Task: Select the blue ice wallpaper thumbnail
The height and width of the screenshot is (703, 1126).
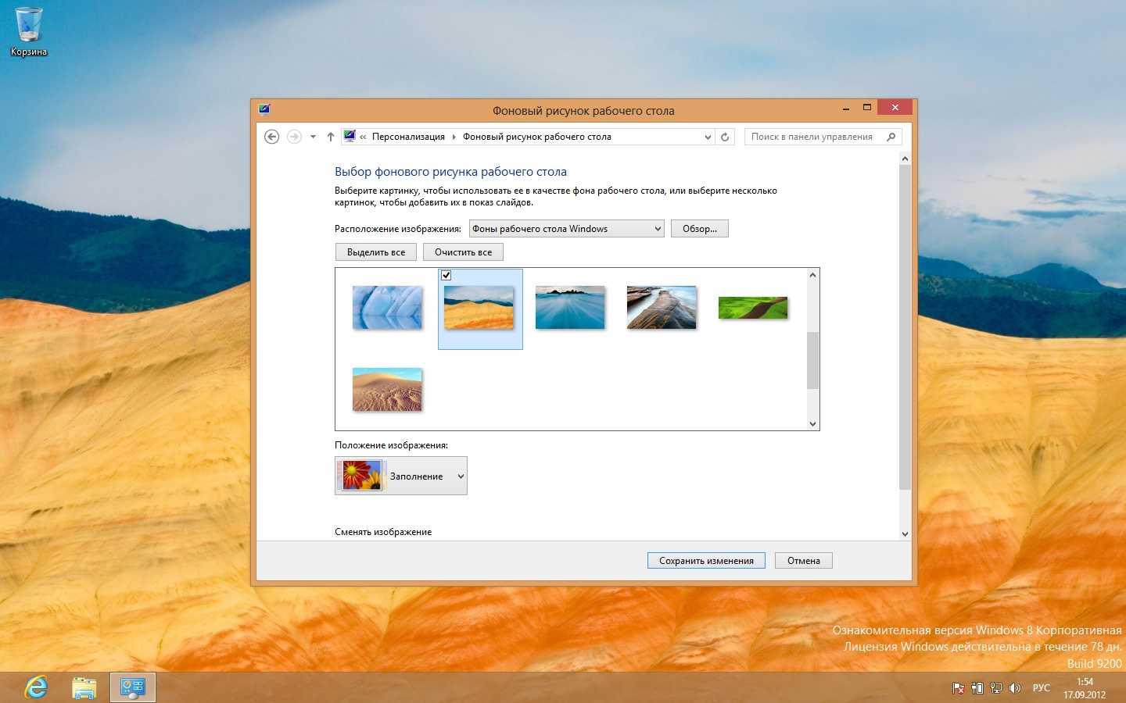Action: point(387,307)
